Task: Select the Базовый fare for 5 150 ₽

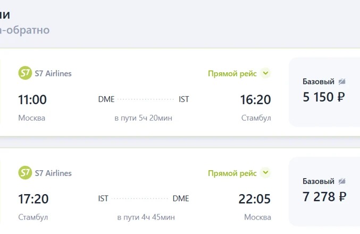Action: tap(324, 91)
